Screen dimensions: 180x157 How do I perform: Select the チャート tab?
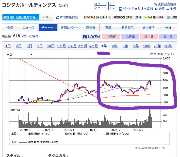coord(48,28)
